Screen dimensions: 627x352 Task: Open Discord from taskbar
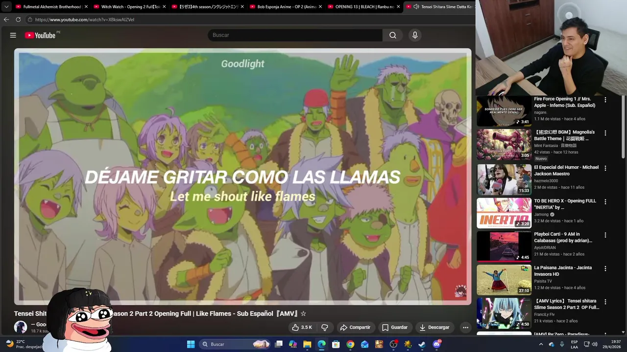[436, 344]
